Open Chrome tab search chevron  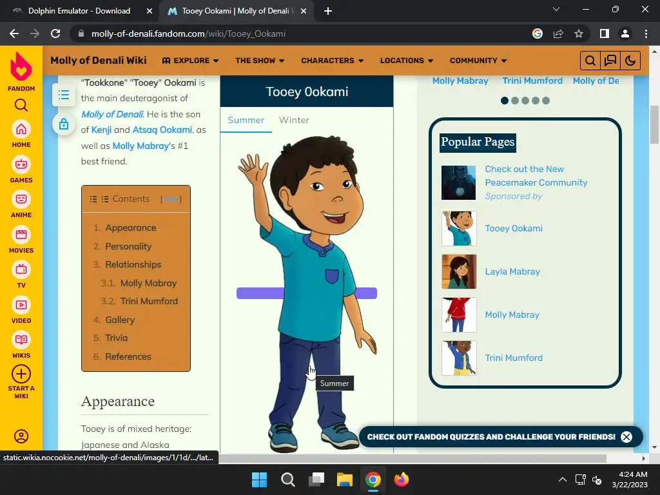point(556,9)
